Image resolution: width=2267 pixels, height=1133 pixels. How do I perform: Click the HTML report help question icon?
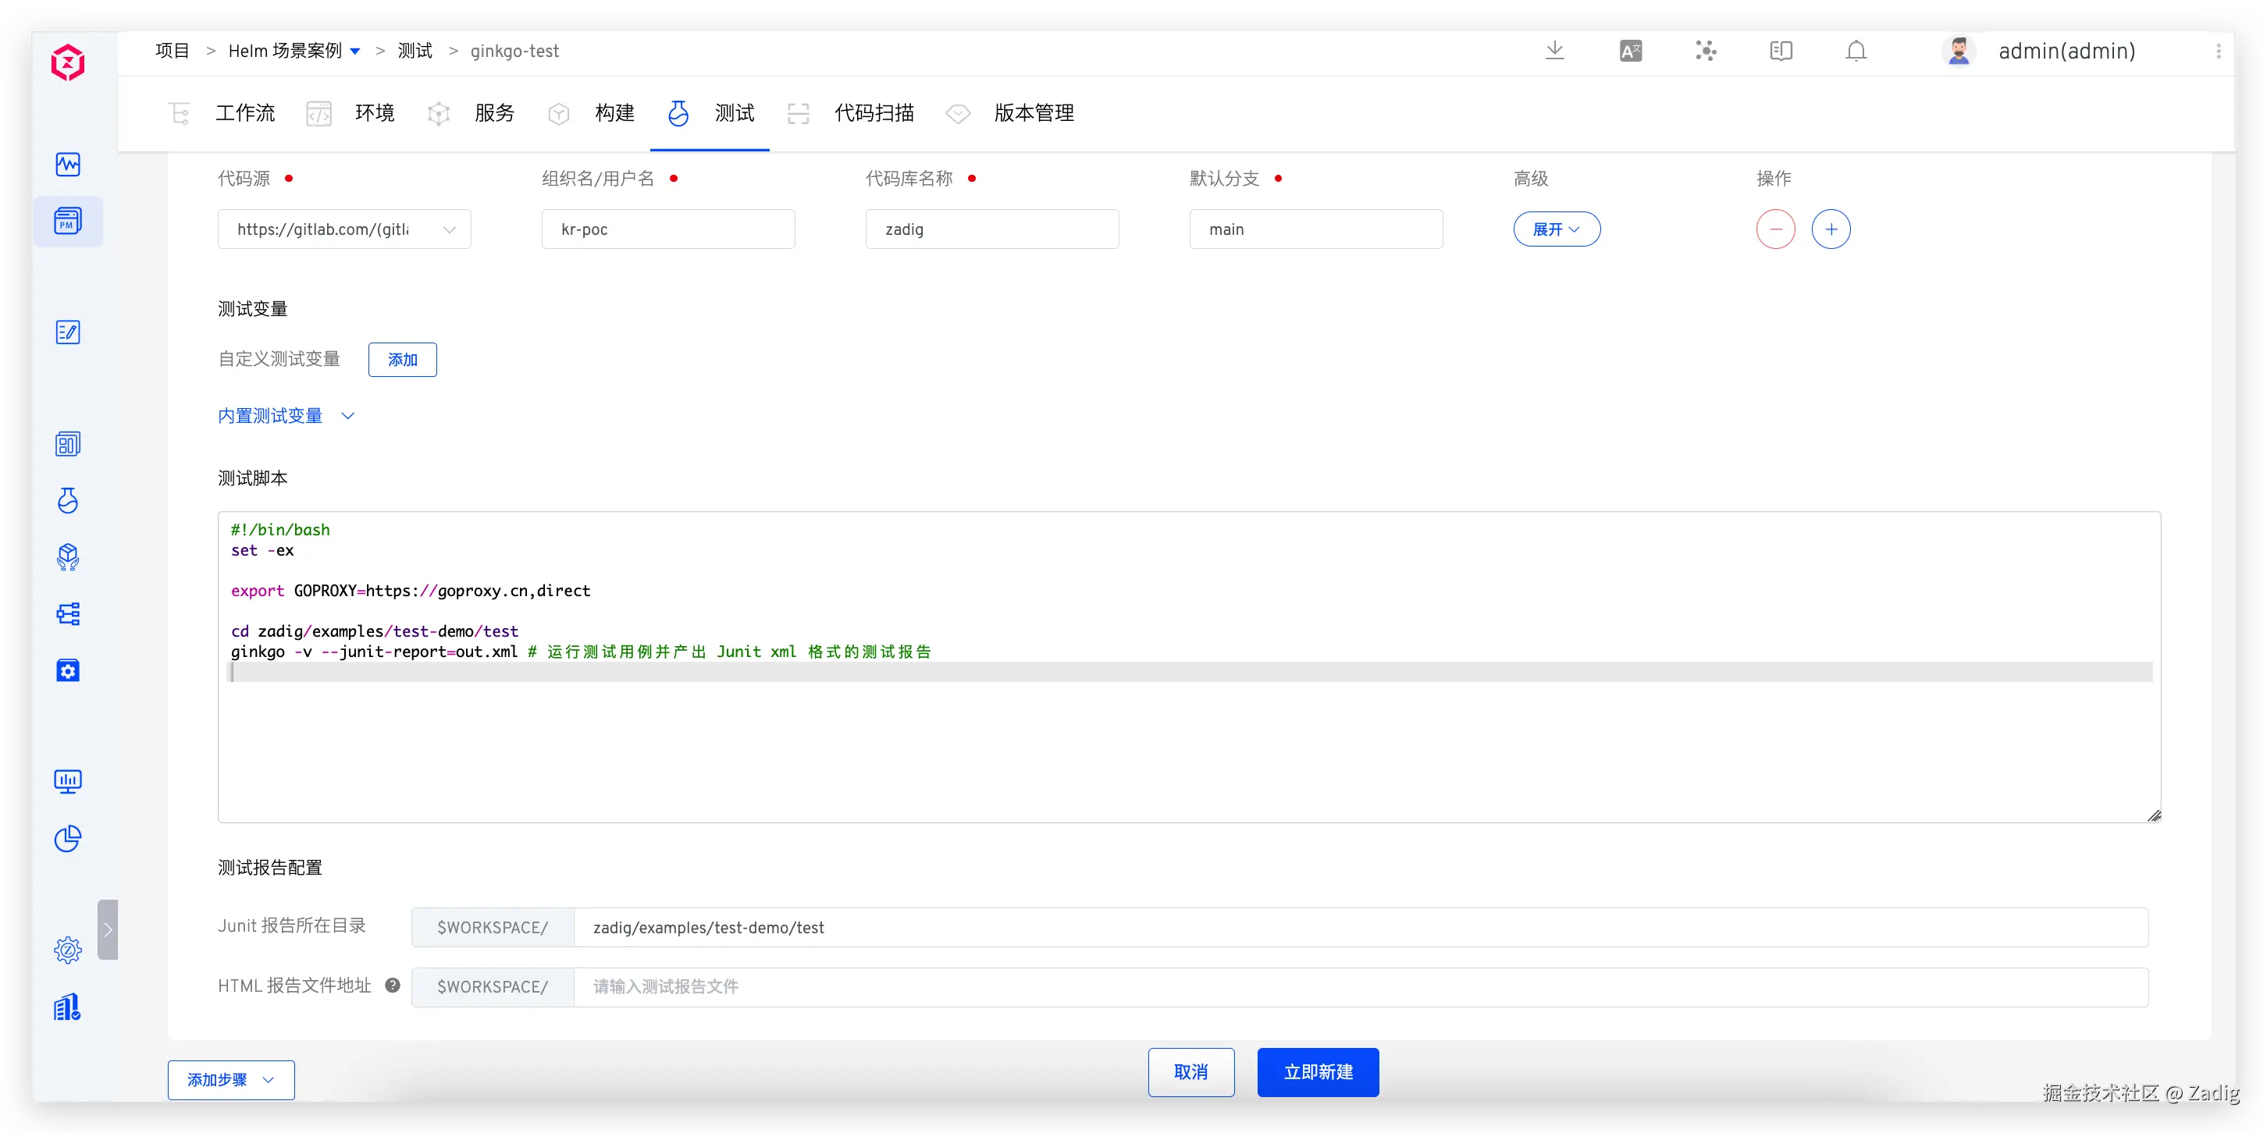point(393,986)
